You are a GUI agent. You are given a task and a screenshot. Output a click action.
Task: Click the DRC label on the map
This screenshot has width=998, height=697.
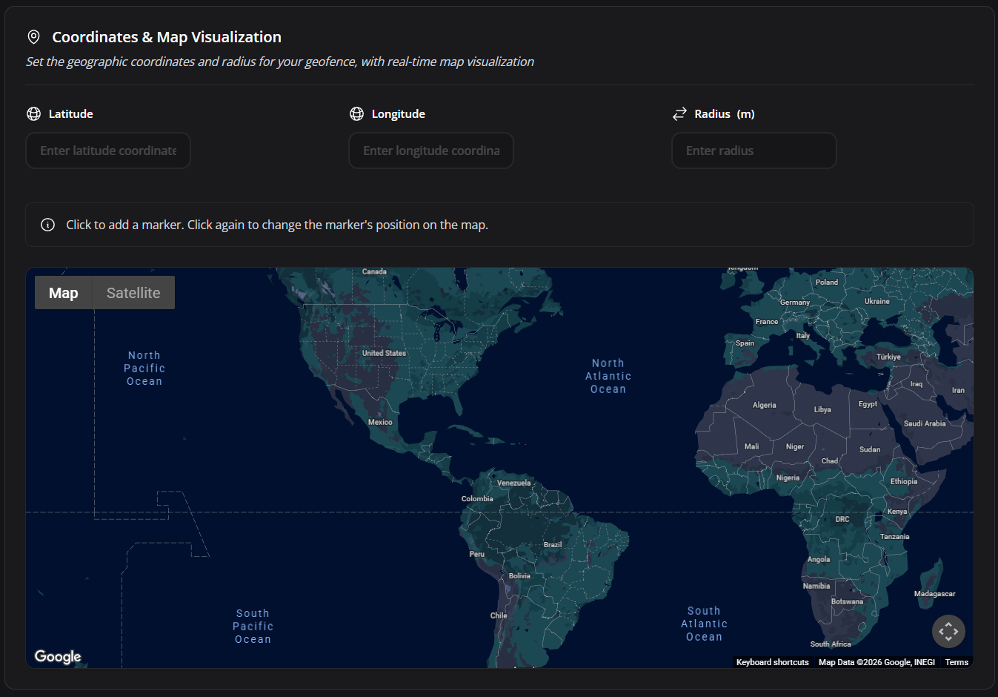click(x=842, y=519)
